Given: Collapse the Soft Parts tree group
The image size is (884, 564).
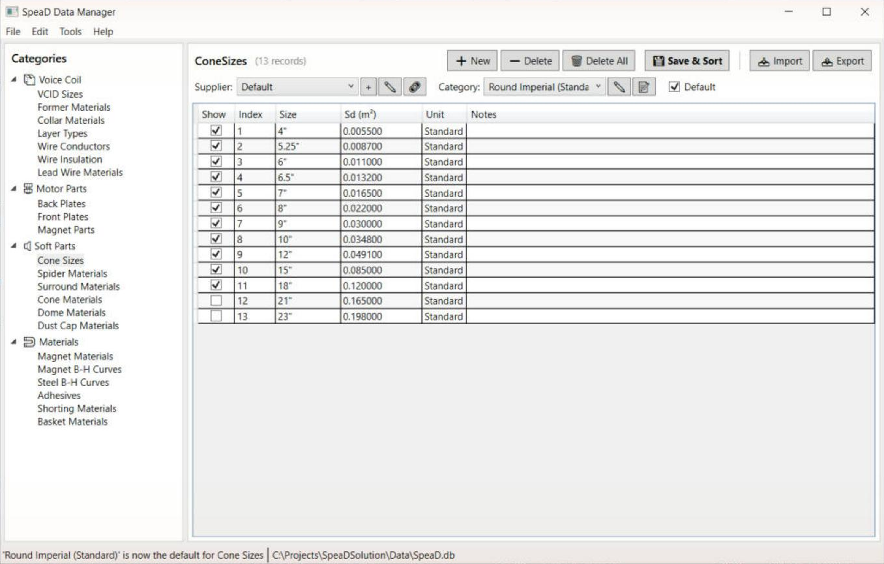Looking at the screenshot, I should (x=14, y=246).
